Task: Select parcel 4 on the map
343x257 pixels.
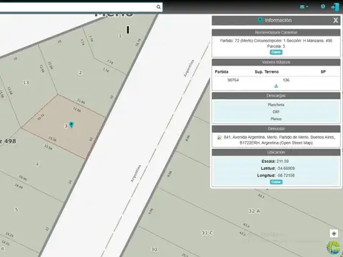Action: click(37, 164)
